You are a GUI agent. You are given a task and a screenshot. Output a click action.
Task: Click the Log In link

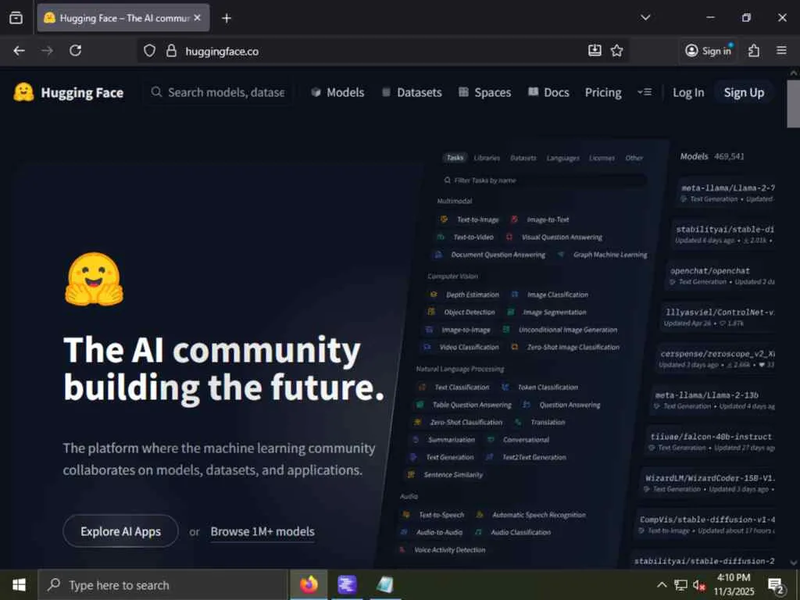tap(687, 92)
